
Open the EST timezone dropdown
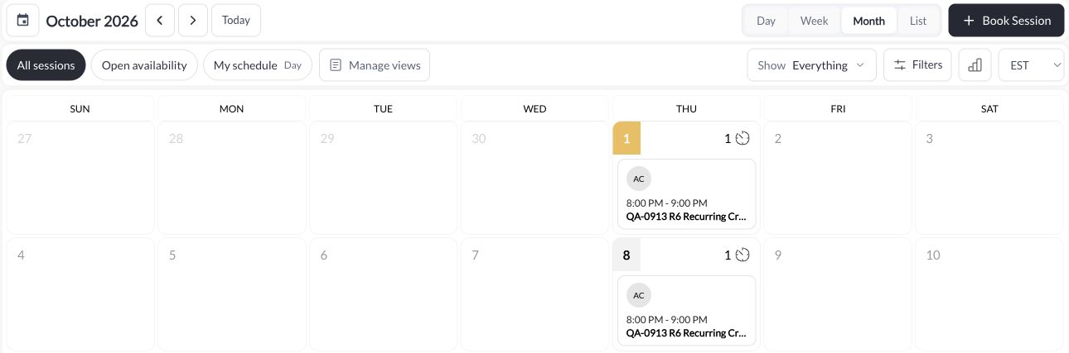(x=1032, y=65)
